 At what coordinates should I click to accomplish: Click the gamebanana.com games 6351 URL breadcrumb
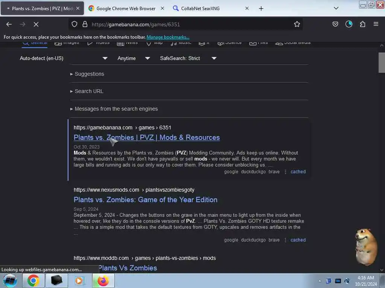(x=122, y=127)
